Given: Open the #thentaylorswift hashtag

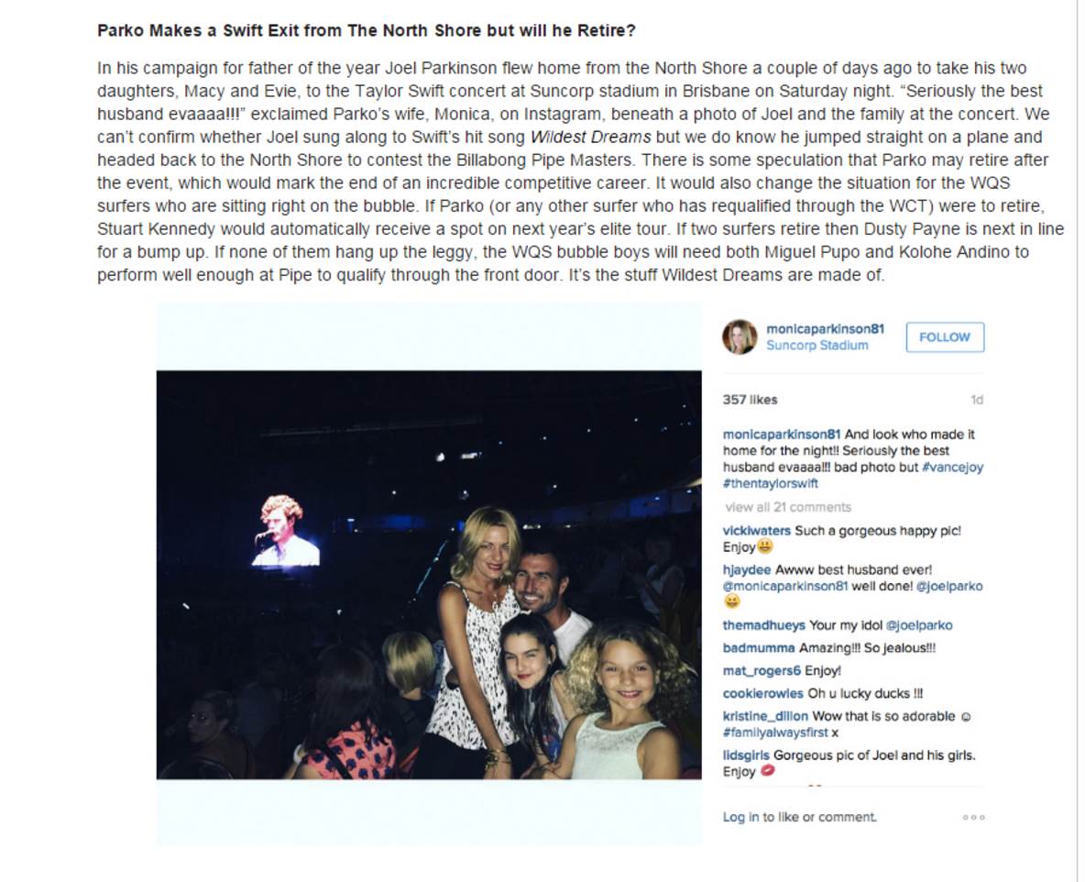Looking at the screenshot, I should pos(770,484).
